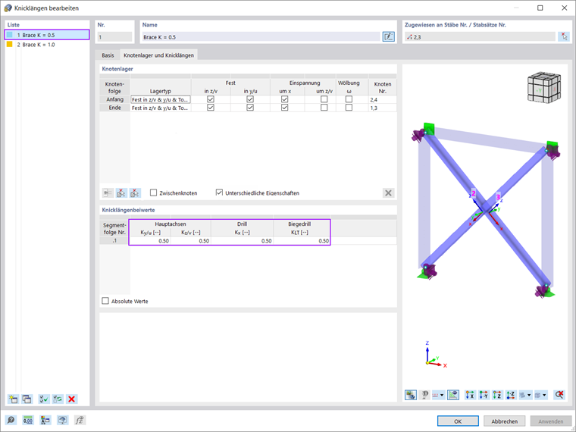Set view in Z direction
This screenshot has width=576, height=432.
point(497,395)
